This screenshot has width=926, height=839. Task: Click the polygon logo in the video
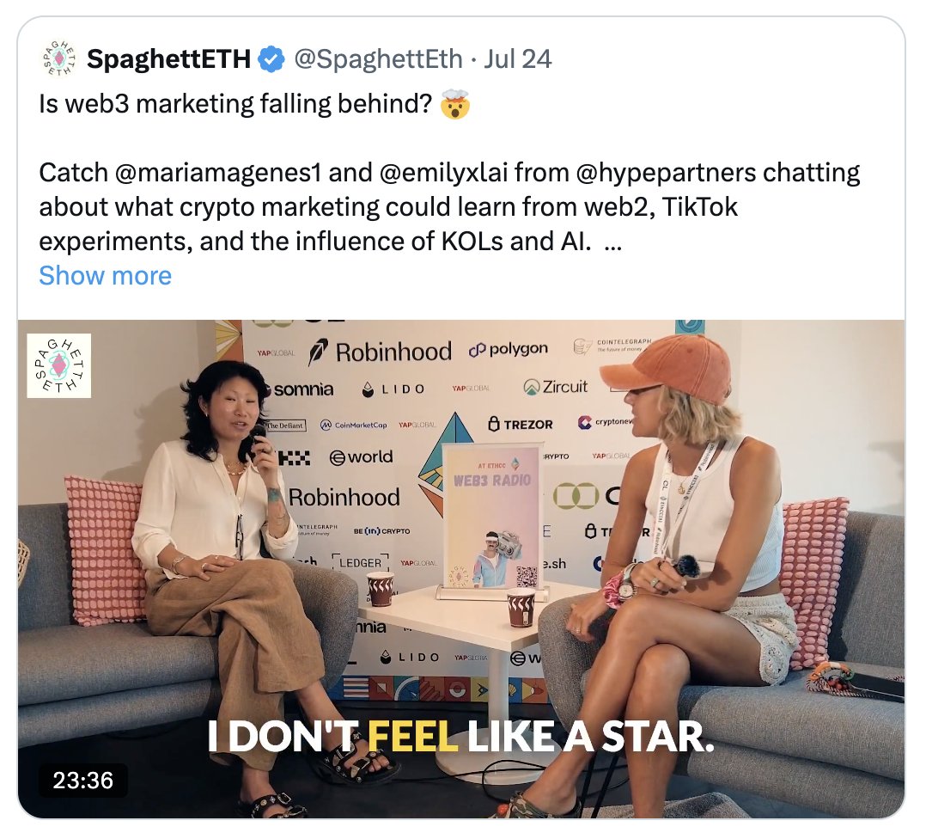point(508,349)
